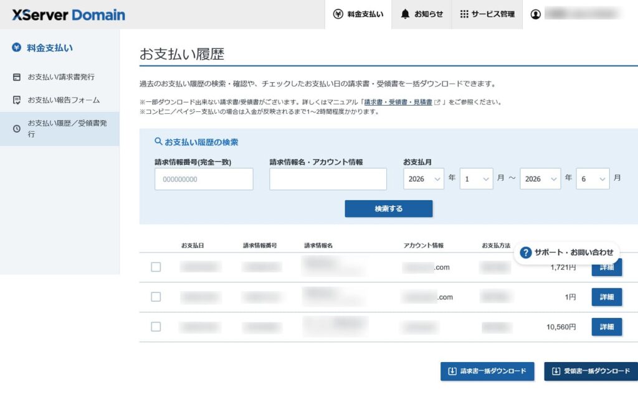Screen dimensions: 638x413
Task: Open the 請求書・受領書・見積書 manual link
Action: 398,103
